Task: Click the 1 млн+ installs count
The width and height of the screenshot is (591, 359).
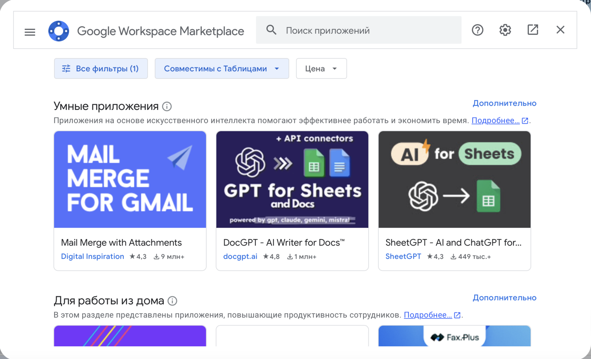Action: point(301,257)
